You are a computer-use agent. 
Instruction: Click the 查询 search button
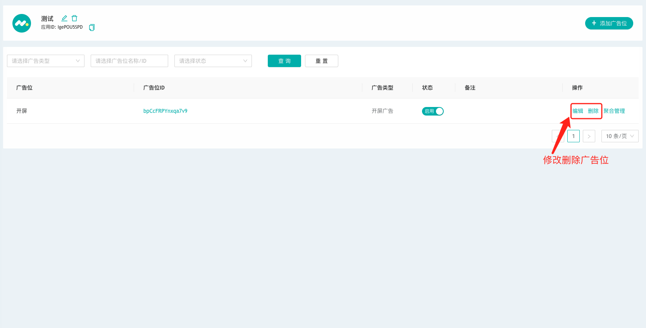coord(284,61)
